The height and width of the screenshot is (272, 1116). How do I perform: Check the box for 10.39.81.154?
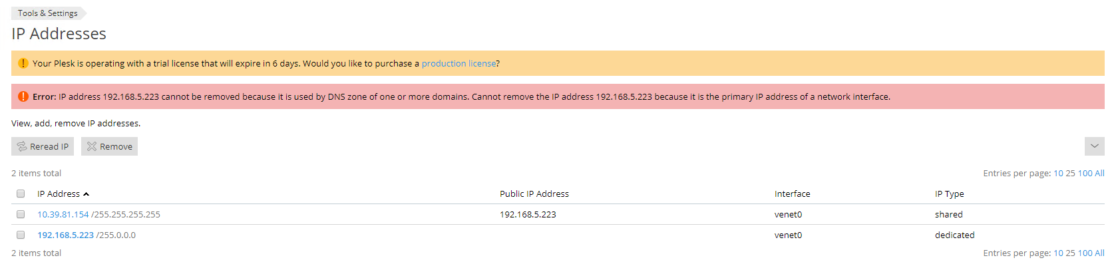coord(21,214)
